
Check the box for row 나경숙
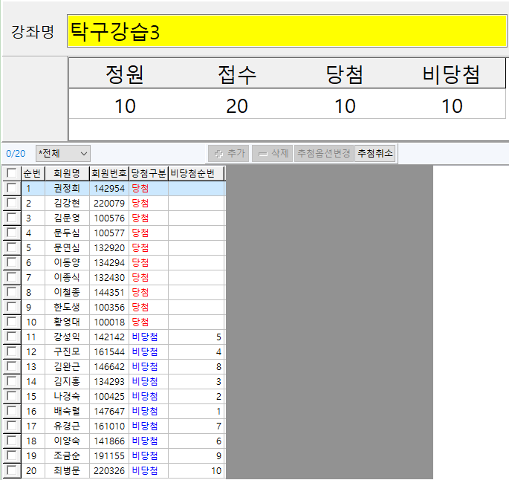point(12,396)
